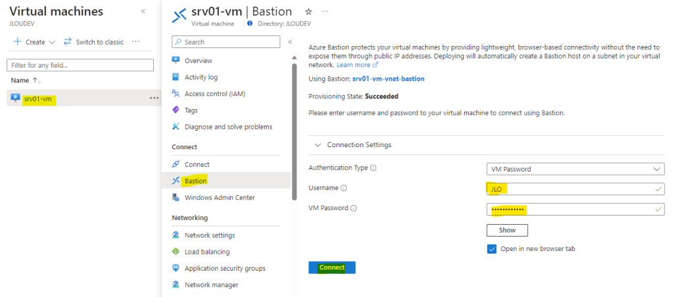This screenshot has width=673, height=297.
Task: Select Bastion in the resource menu
Action: click(196, 181)
